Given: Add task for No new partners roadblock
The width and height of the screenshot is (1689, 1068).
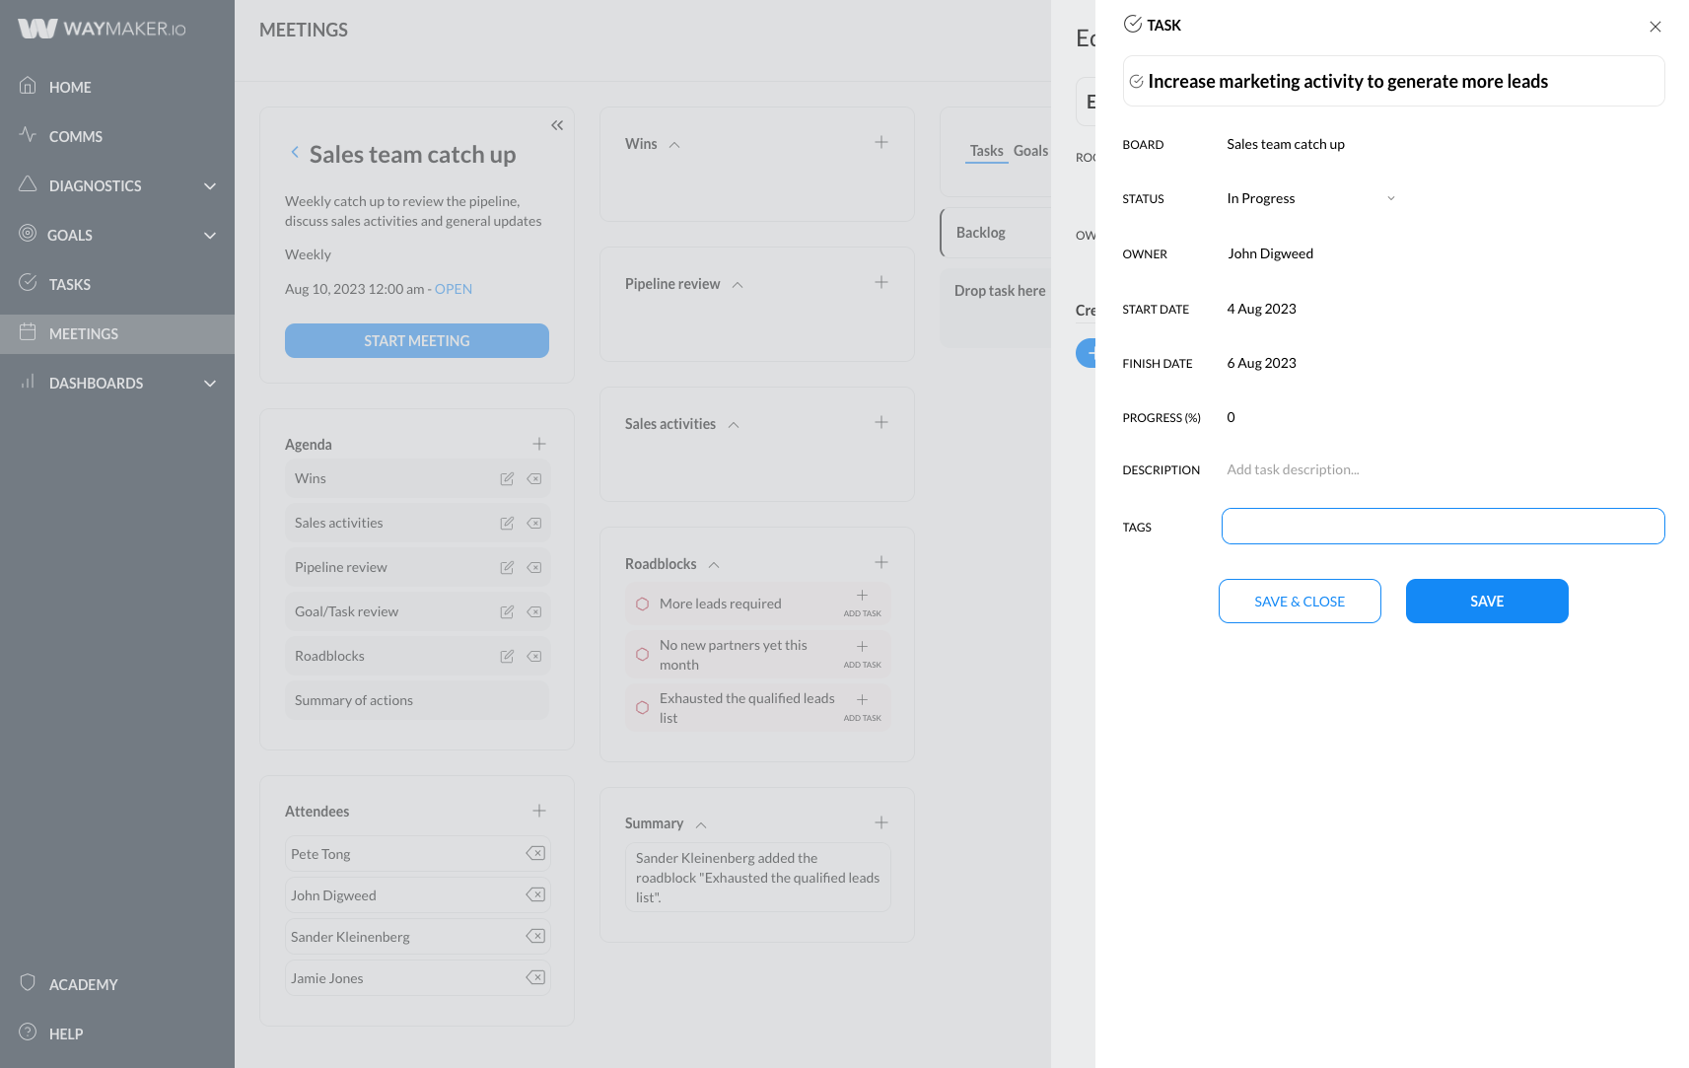Looking at the screenshot, I should click(x=862, y=654).
